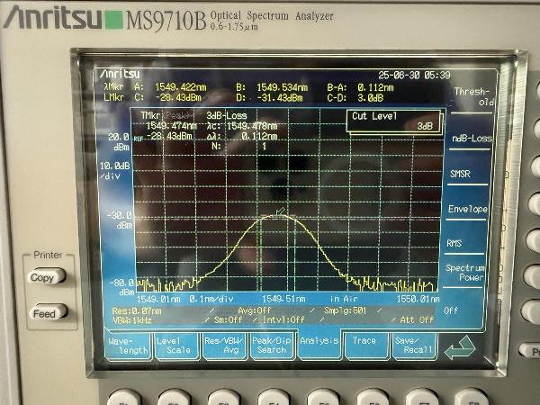Click the 10.0dB/div scale label

(115, 171)
